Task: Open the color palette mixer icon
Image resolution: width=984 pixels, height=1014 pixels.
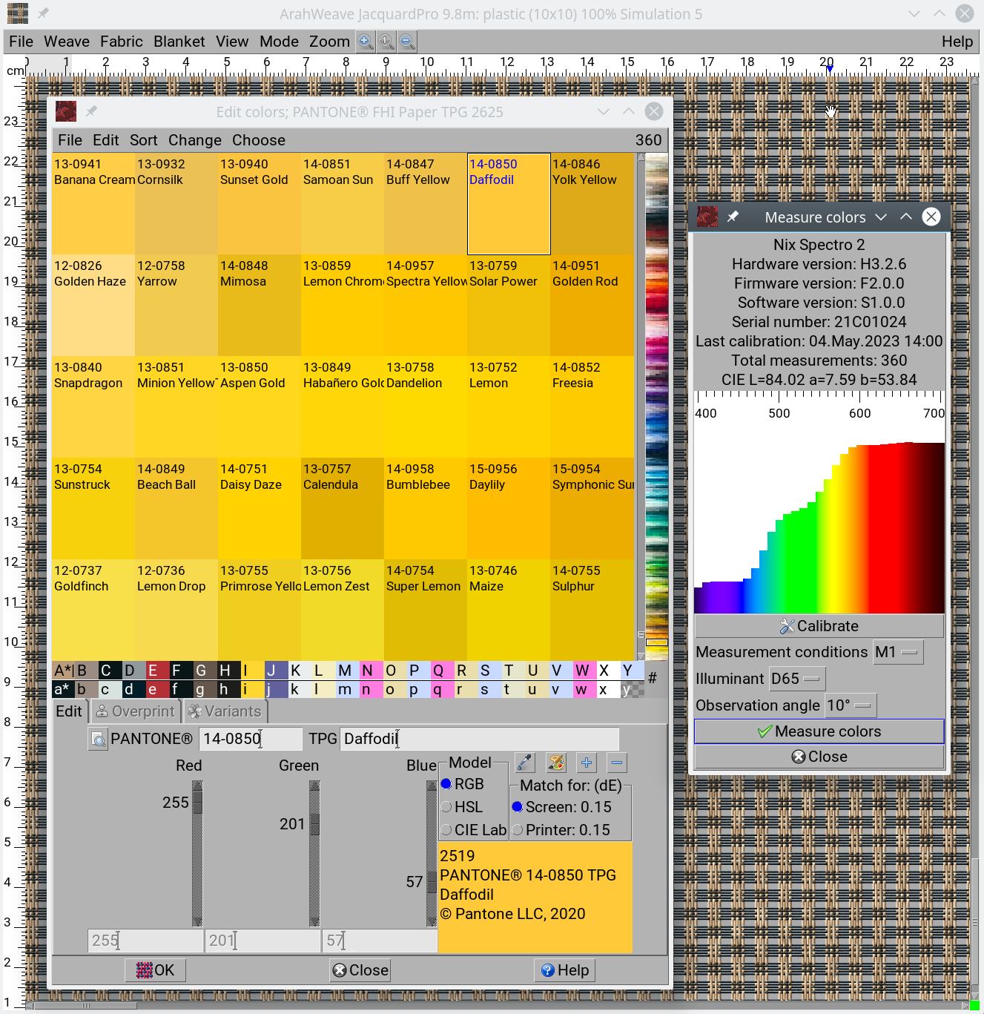Action: (556, 763)
